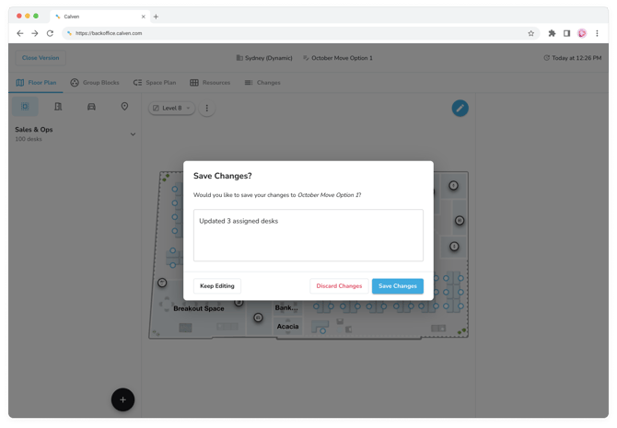Bookmark page with the star icon
Viewport: 617px width, 428px height.
531,33
